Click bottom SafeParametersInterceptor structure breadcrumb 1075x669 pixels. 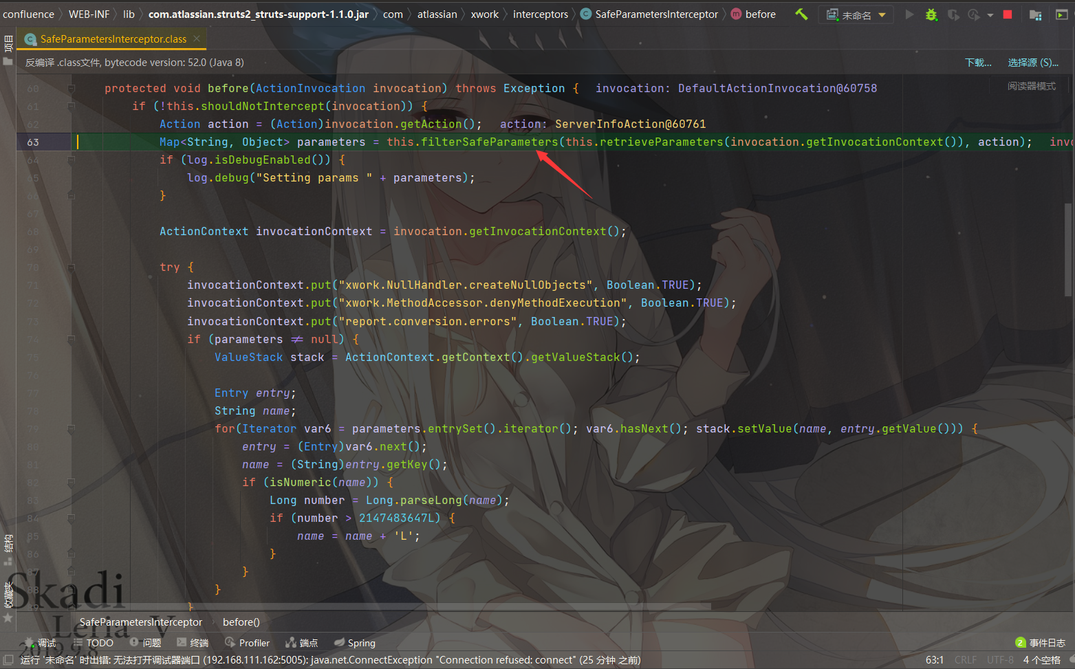click(141, 622)
